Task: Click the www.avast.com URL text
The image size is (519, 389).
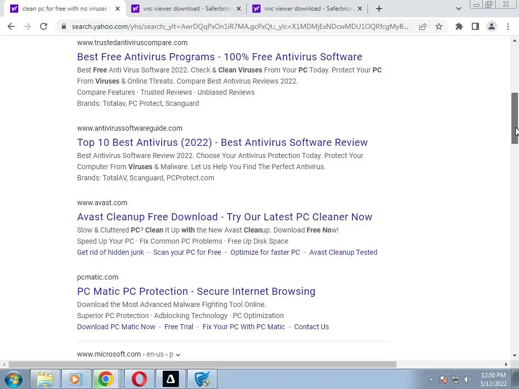Action: click(x=102, y=203)
